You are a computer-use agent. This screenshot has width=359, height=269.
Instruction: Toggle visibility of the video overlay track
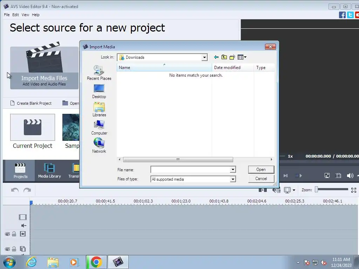(7, 249)
